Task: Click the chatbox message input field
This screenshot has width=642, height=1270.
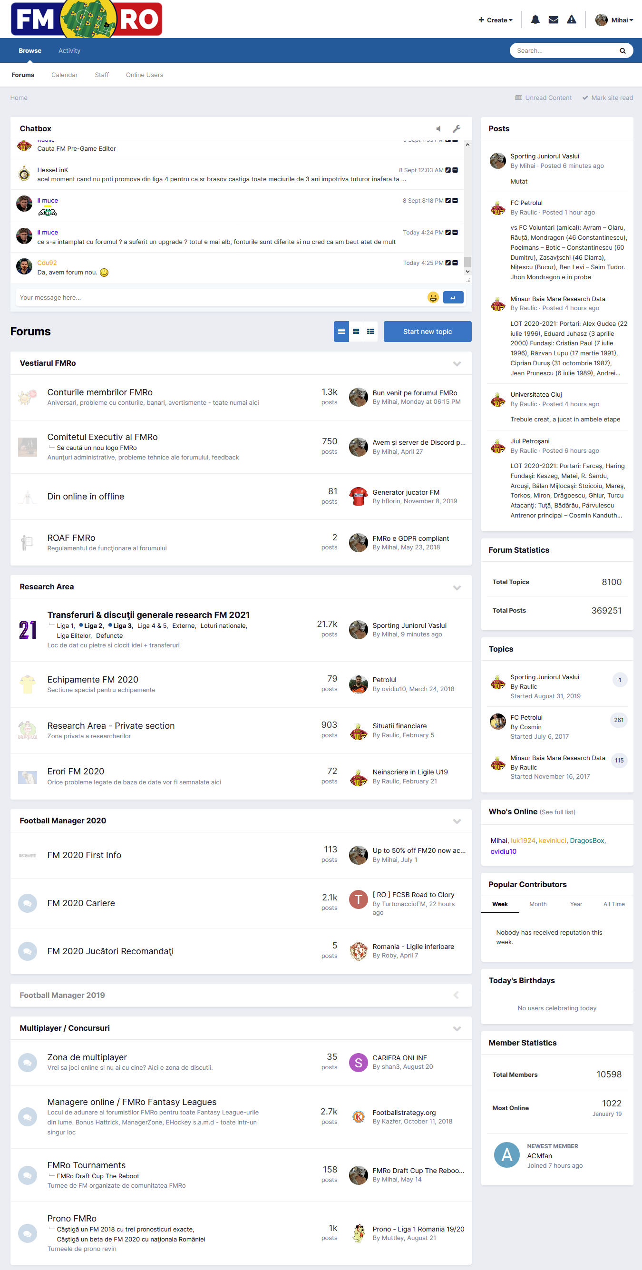Action: pyautogui.click(x=221, y=297)
